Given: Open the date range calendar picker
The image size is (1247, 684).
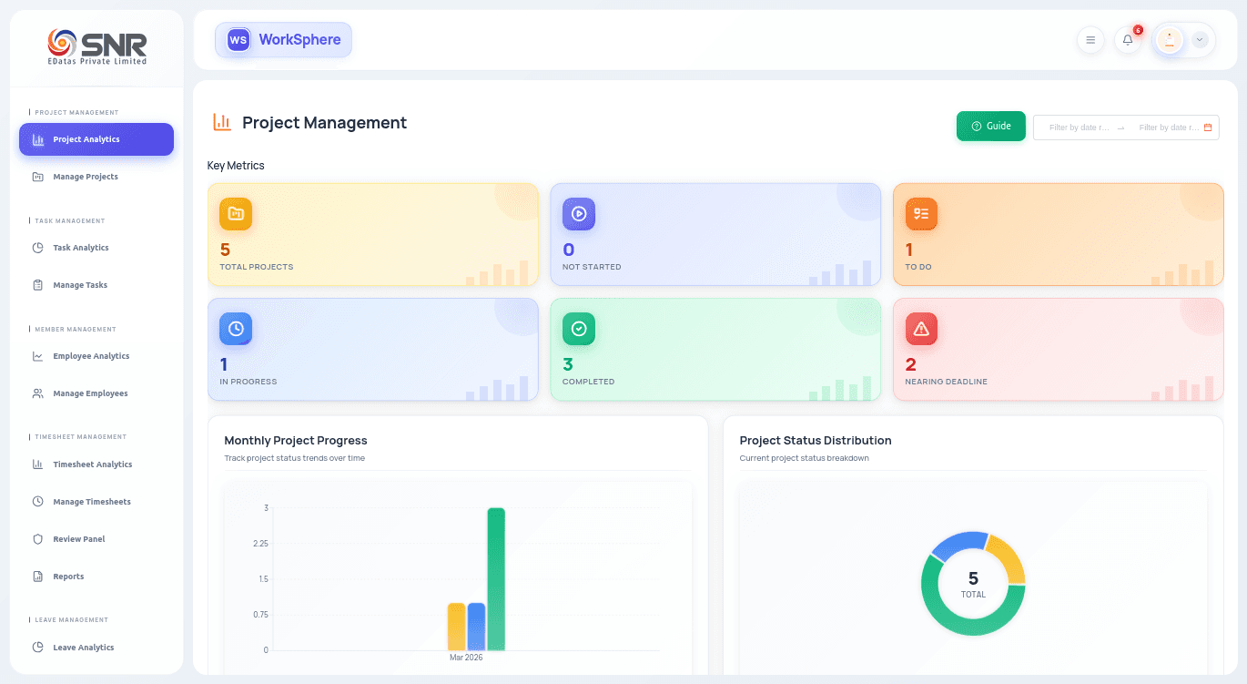Looking at the screenshot, I should [1208, 128].
